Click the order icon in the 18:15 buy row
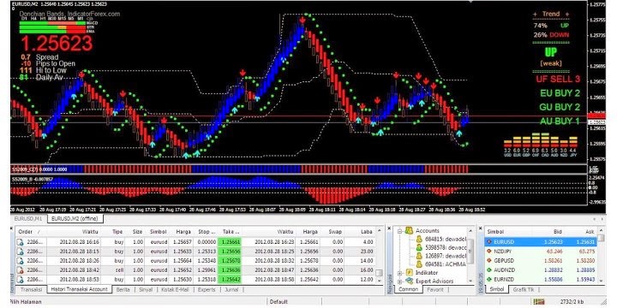The height and width of the screenshot is (308, 617). pos(20,252)
